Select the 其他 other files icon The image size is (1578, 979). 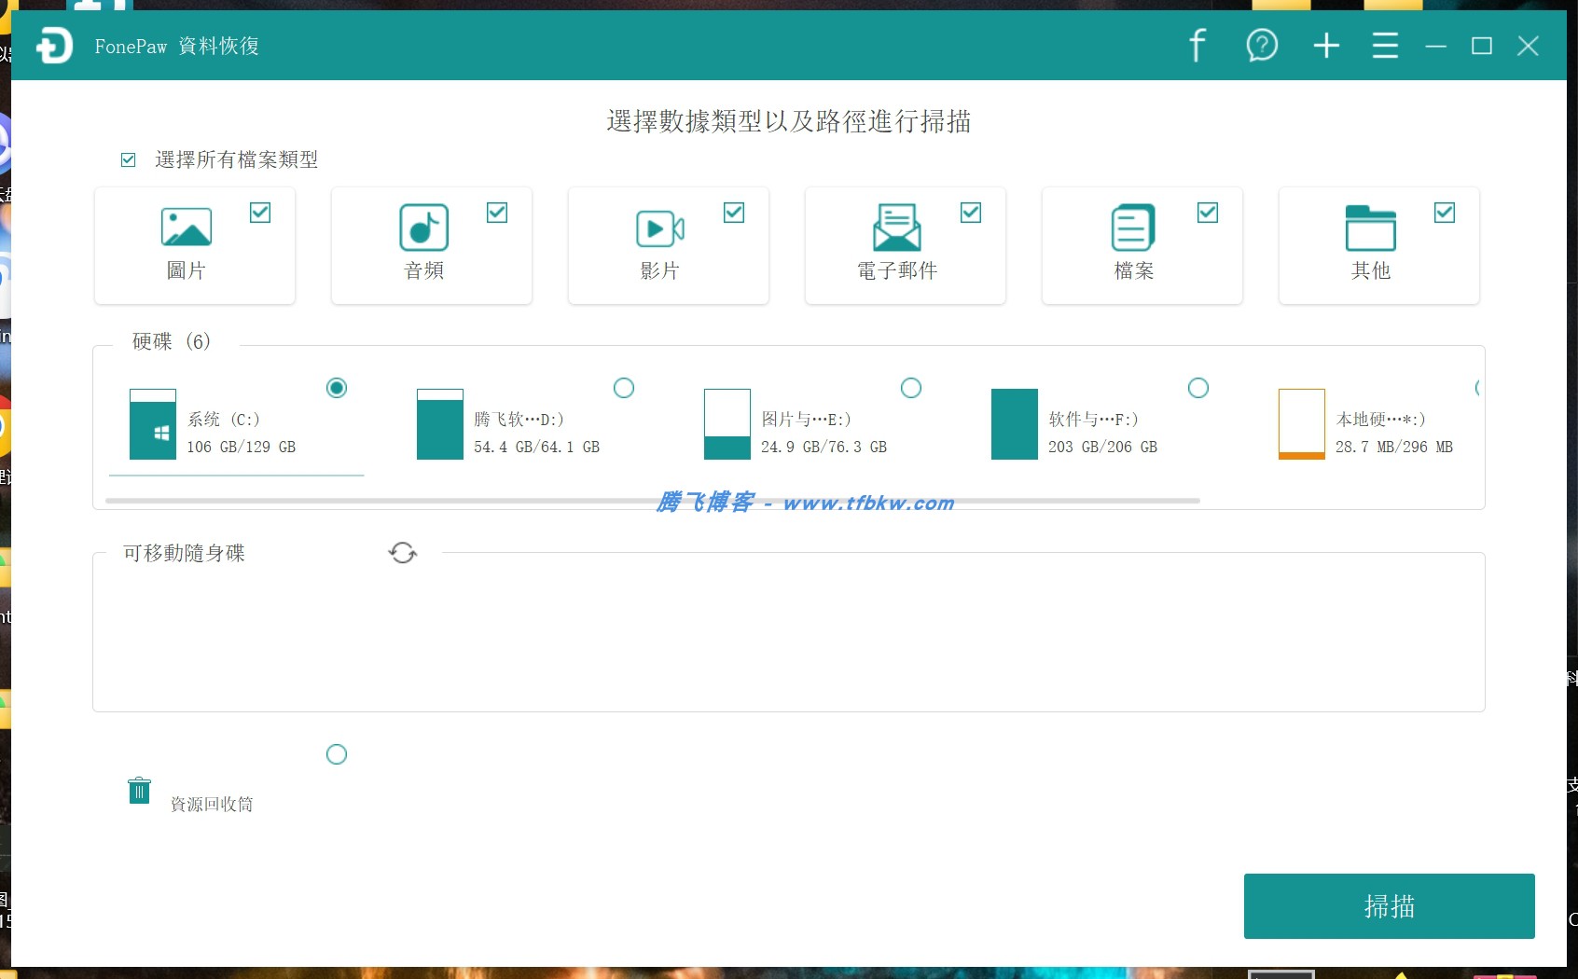(1370, 228)
